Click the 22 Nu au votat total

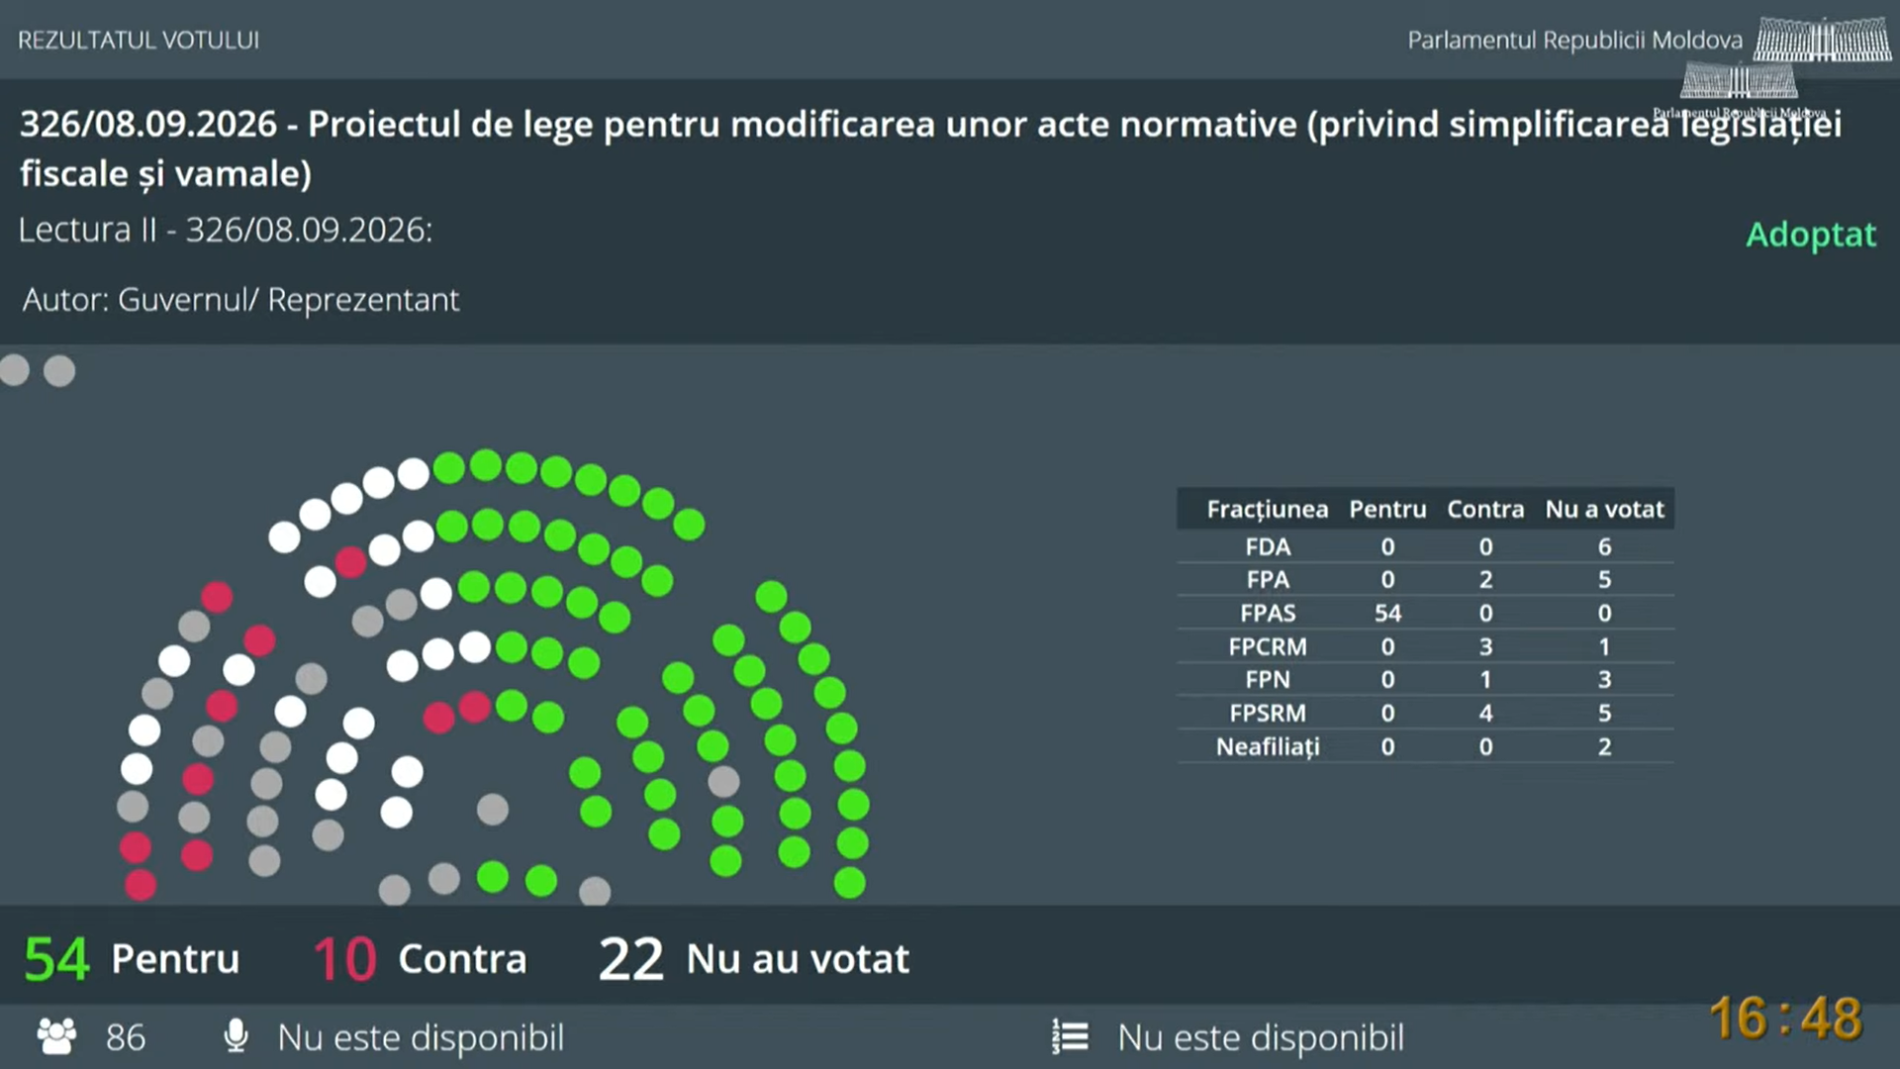754,958
